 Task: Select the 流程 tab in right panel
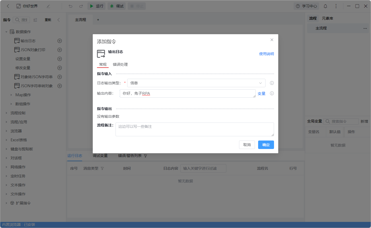pos(313,19)
